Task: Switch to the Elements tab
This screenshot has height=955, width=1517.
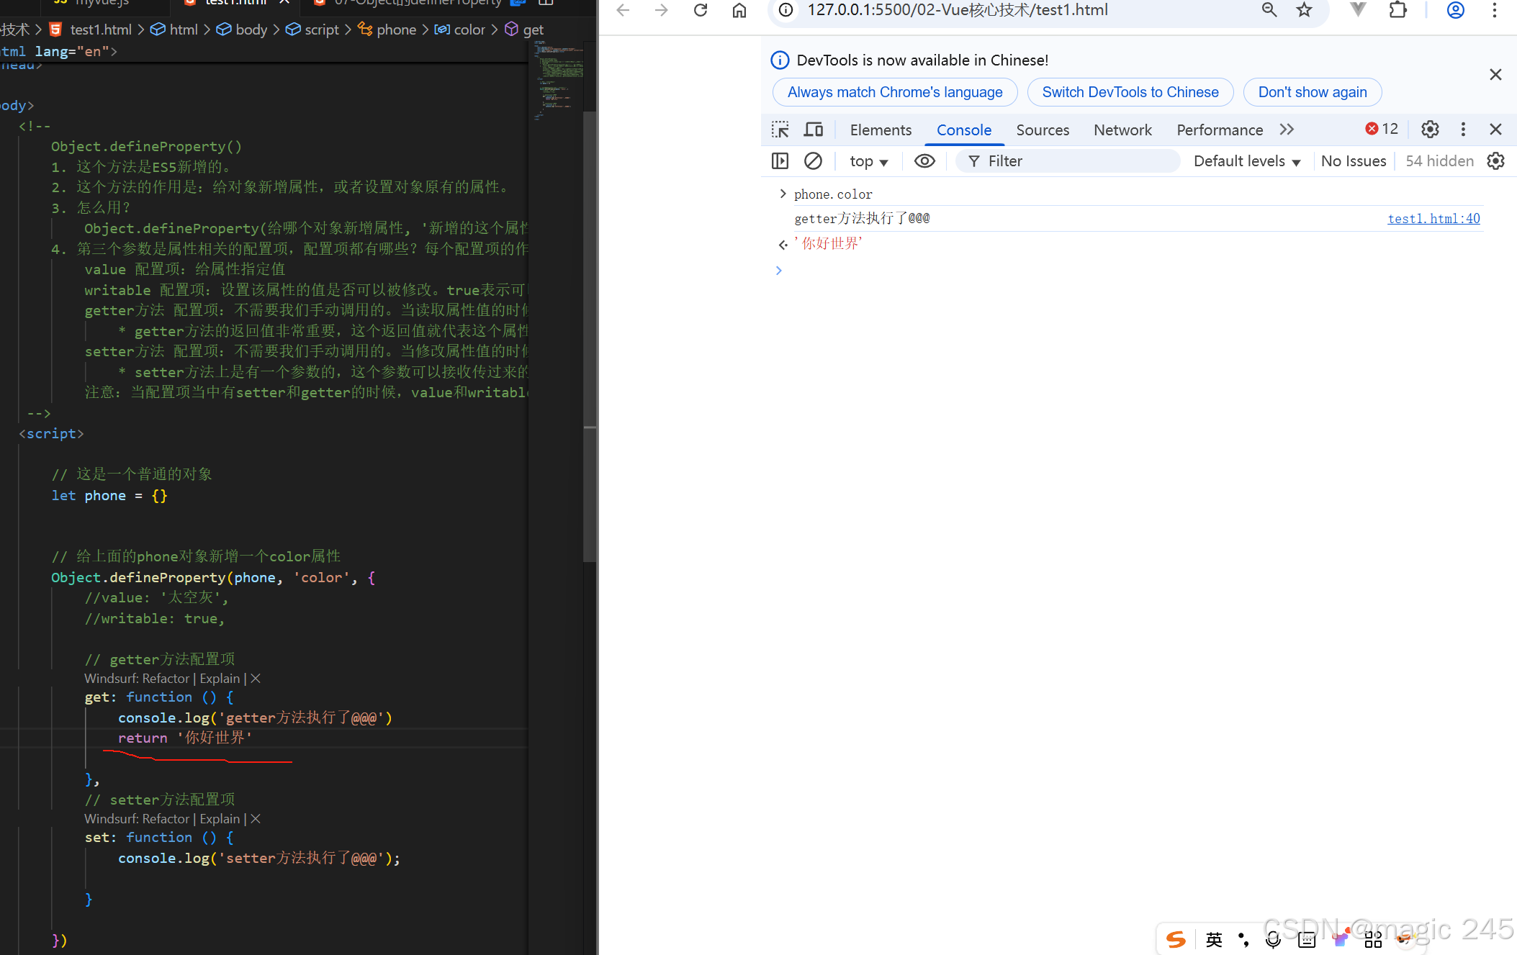Action: (881, 130)
